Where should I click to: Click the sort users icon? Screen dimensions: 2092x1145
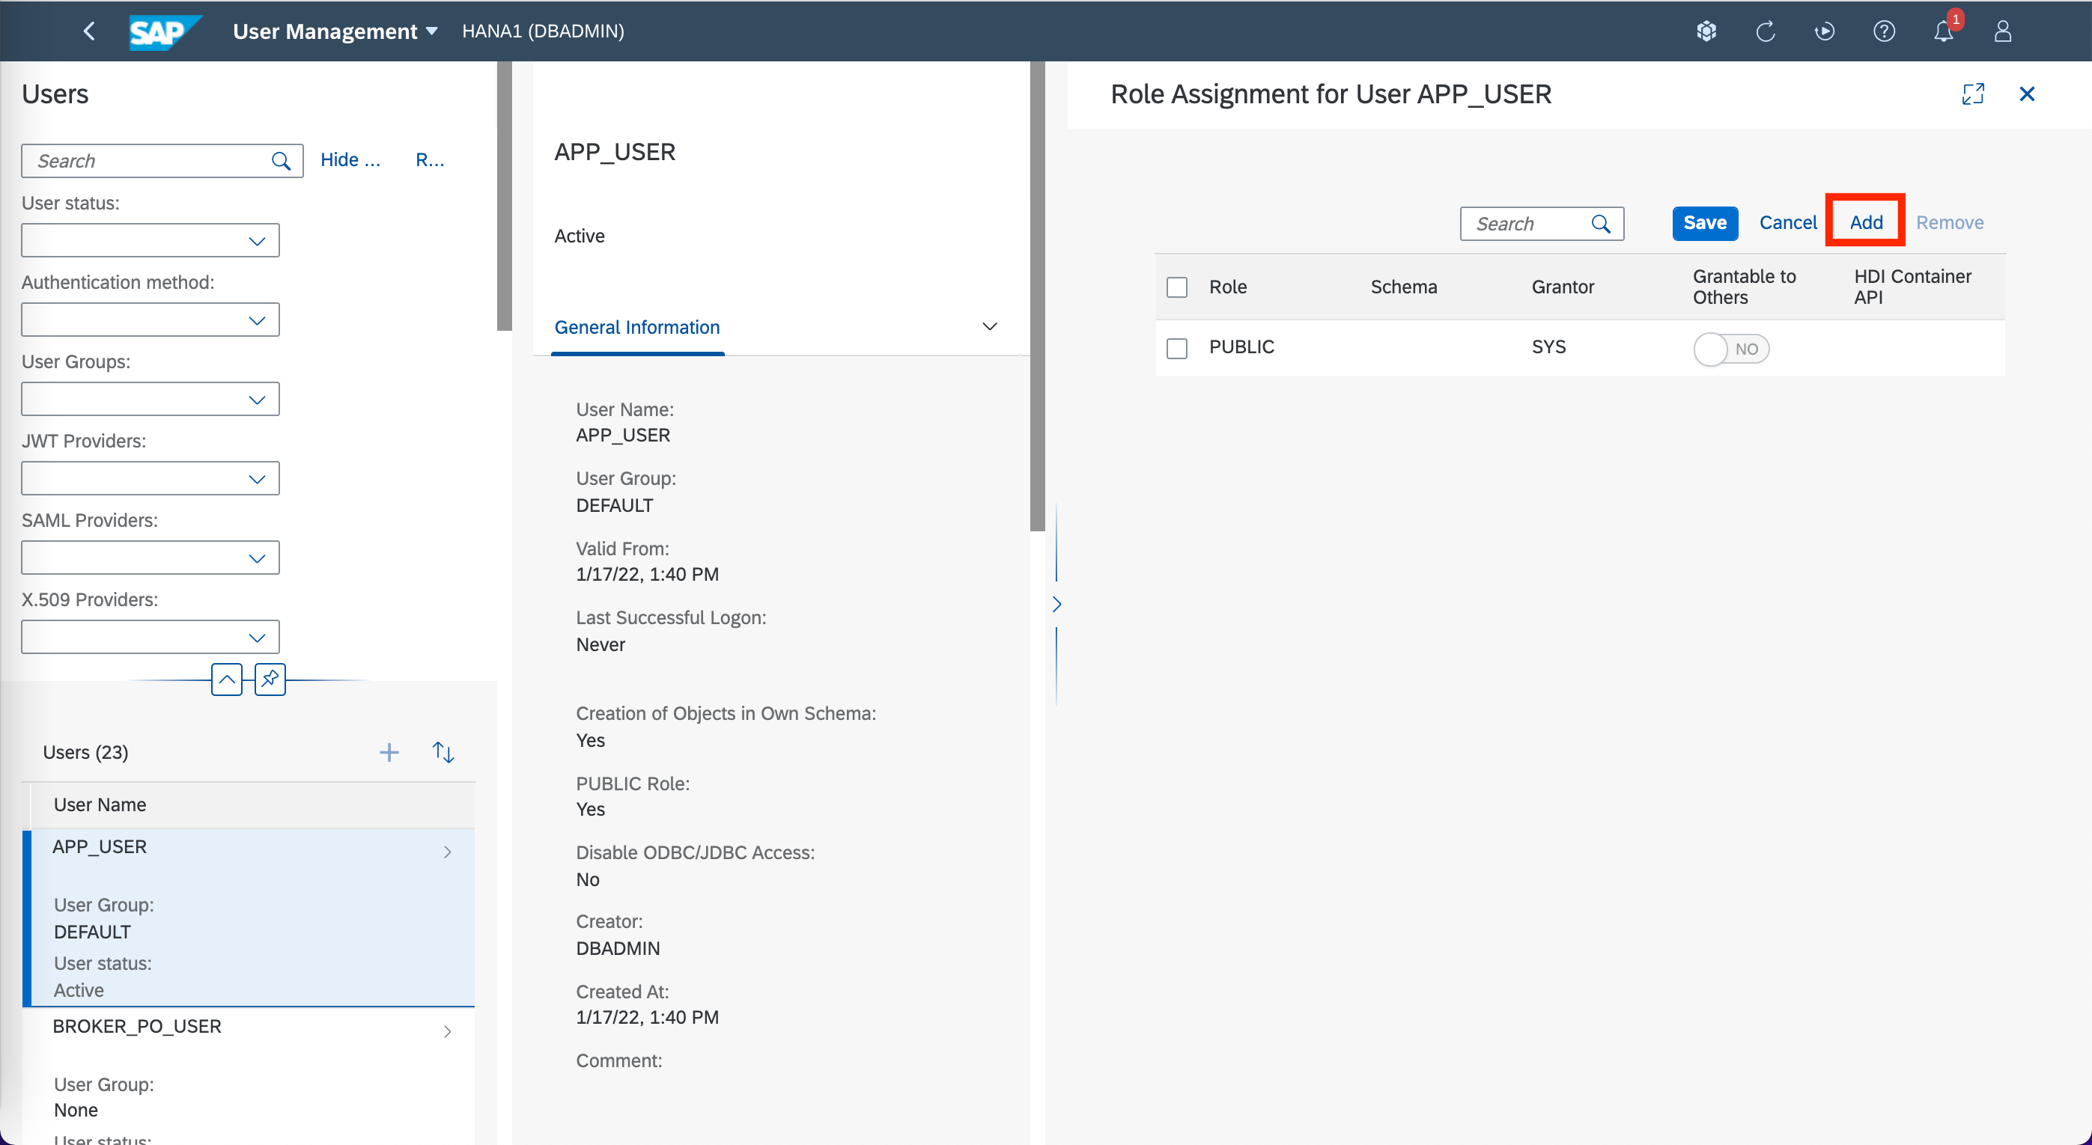[x=443, y=752]
